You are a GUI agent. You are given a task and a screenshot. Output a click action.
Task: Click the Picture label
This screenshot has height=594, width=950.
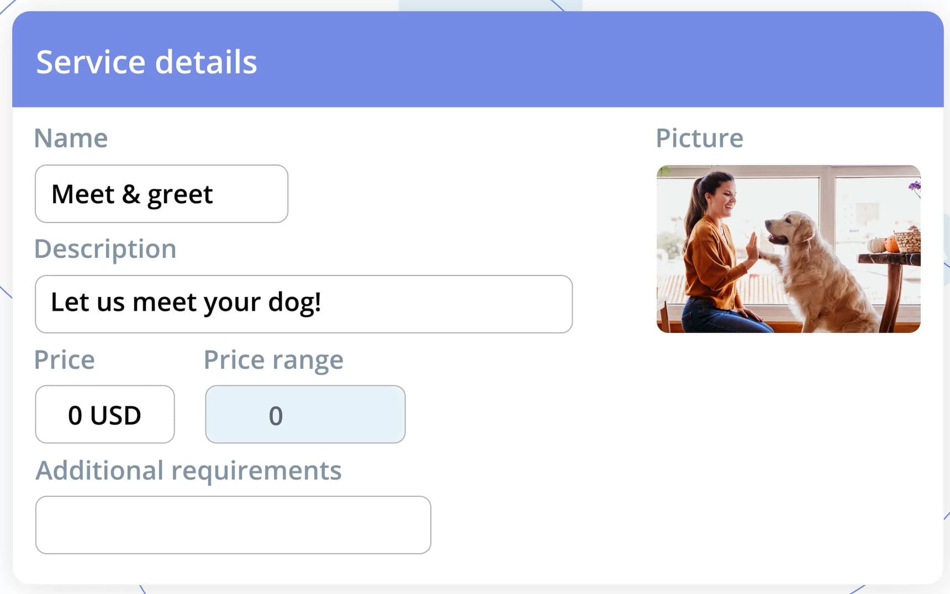coord(699,138)
